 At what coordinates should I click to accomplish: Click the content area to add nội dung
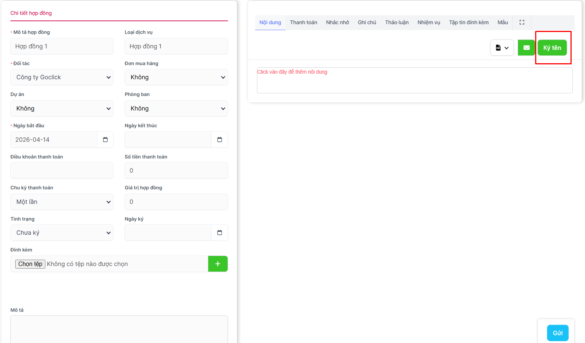point(414,80)
